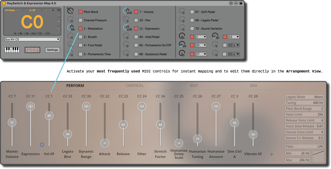Click the Modulation knob showing 94

(x=70, y=28)
